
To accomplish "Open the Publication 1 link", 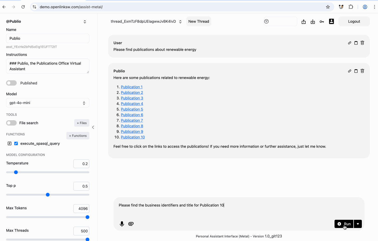I will (x=132, y=87).
